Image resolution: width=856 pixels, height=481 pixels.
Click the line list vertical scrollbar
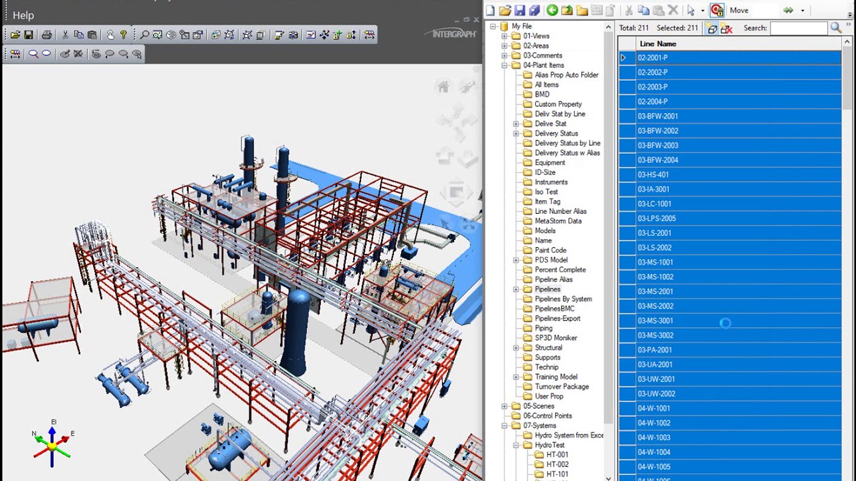[x=847, y=77]
